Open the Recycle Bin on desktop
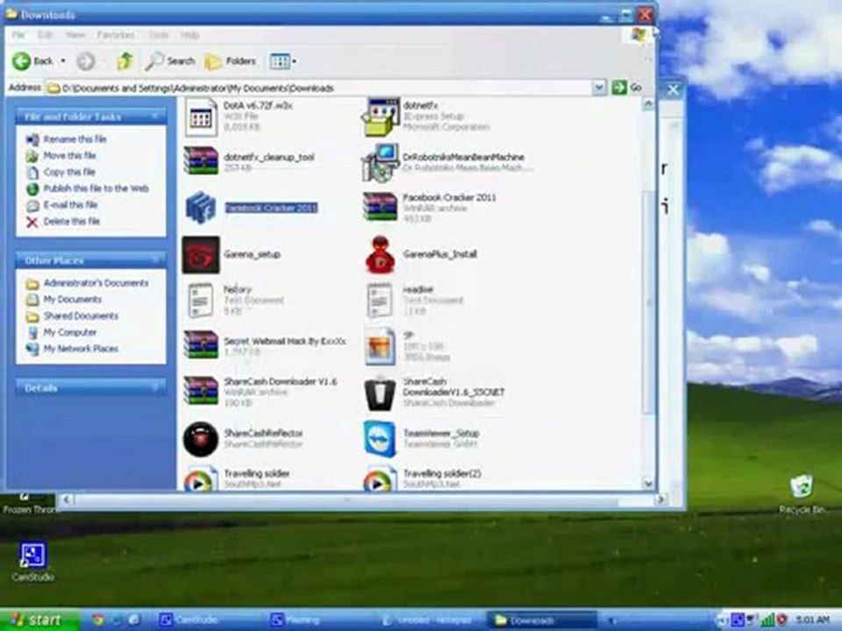The height and width of the screenshot is (631, 842). point(802,494)
